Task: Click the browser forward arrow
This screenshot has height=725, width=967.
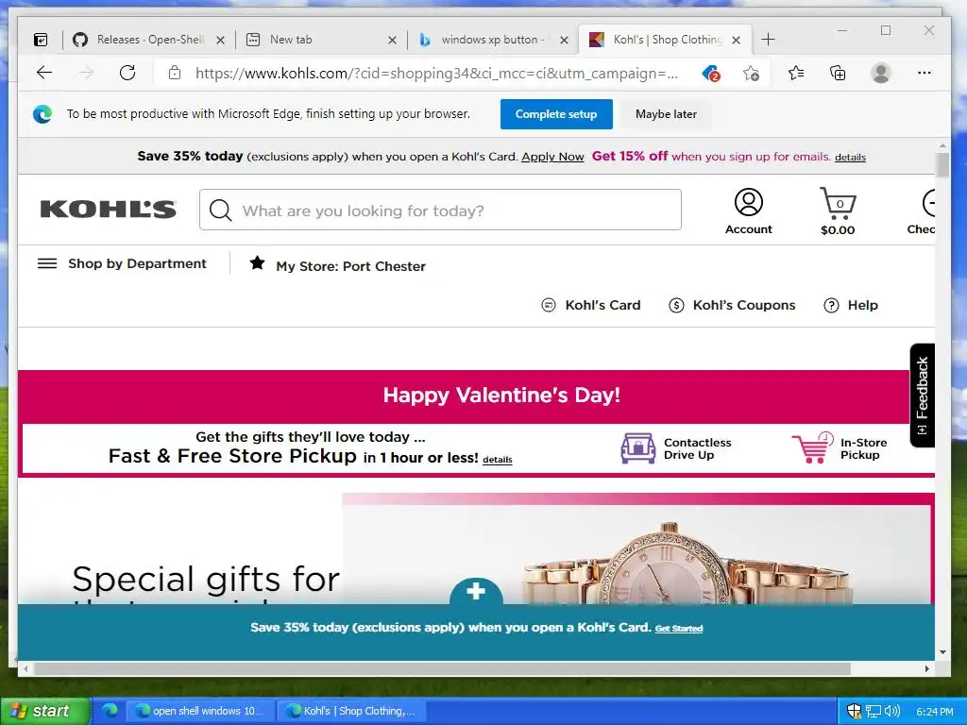Action: [86, 73]
